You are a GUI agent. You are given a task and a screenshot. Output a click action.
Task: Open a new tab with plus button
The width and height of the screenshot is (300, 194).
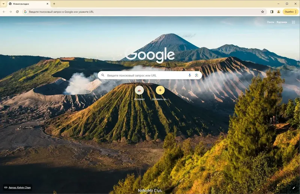click(x=54, y=4)
